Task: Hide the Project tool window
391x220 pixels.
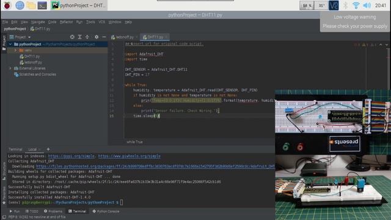Action: pos(104,37)
